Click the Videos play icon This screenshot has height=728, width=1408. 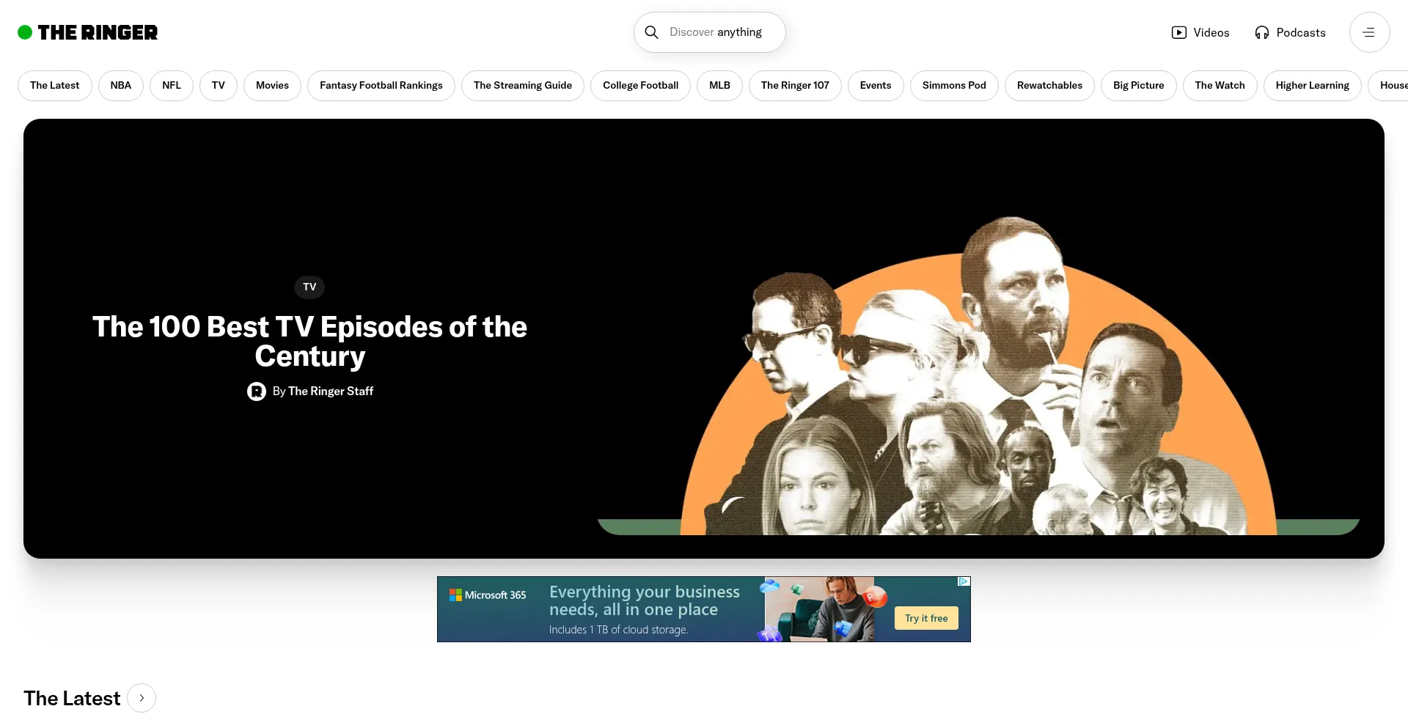[1178, 32]
